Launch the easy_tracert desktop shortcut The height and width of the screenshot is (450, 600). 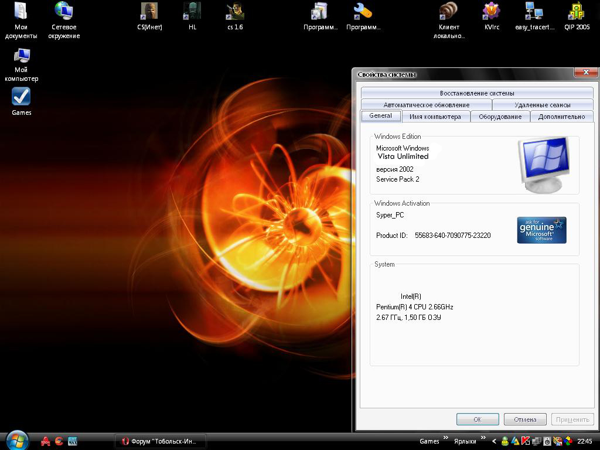coord(534,16)
